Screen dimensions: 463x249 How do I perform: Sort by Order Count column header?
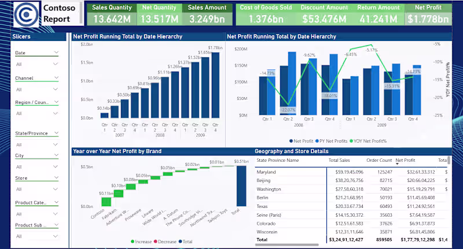pos(379,160)
